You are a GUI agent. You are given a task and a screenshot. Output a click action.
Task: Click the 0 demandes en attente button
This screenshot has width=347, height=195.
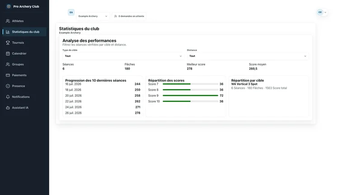pyautogui.click(x=129, y=16)
